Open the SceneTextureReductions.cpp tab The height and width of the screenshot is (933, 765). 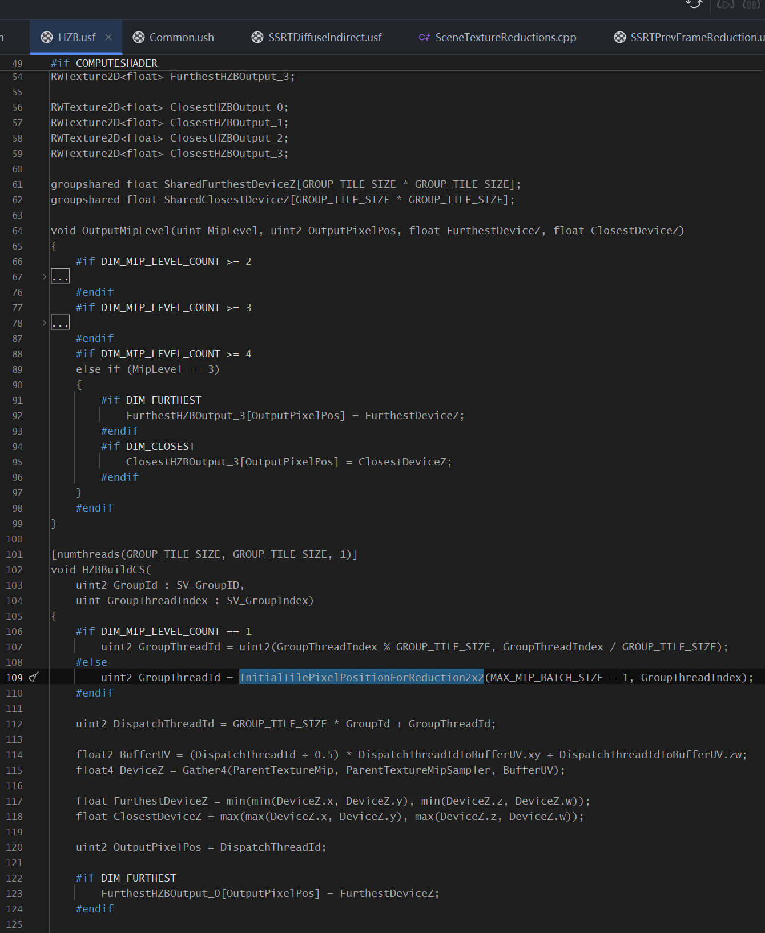[505, 37]
